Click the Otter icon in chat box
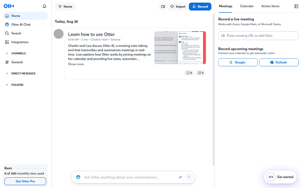The image size is (301, 188). [78, 177]
